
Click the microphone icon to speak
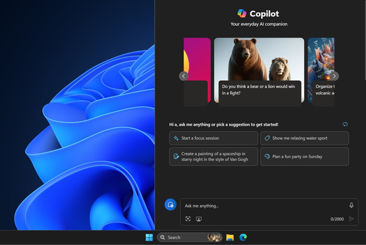351,206
